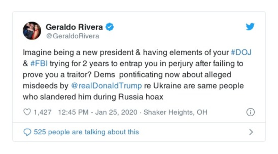Like the tweet with the heart icon

(x=26, y=112)
